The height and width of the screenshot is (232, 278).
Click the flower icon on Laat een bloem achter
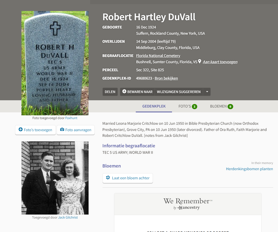[x=108, y=177]
